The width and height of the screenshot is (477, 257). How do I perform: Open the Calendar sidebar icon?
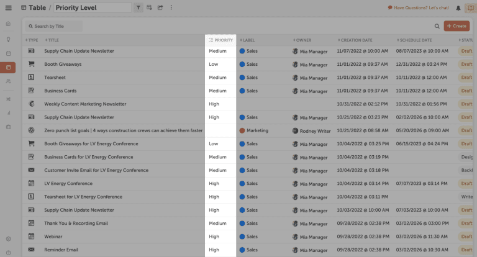click(x=8, y=53)
